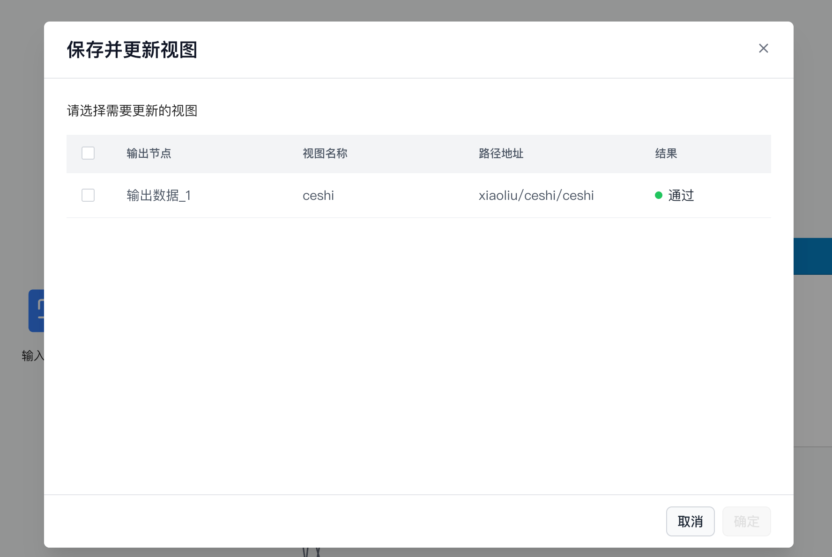Image resolution: width=832 pixels, height=557 pixels.
Task: Select the 输出数据_1 node name cell
Action: pyautogui.click(x=158, y=195)
